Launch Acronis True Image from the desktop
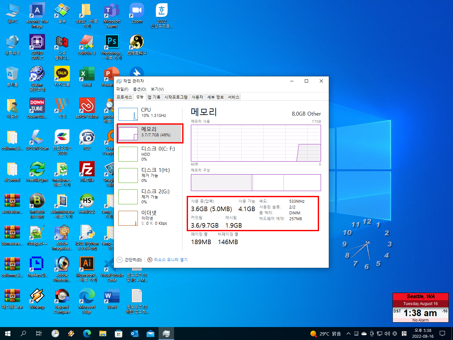This screenshot has width=453, height=340. [x=37, y=16]
